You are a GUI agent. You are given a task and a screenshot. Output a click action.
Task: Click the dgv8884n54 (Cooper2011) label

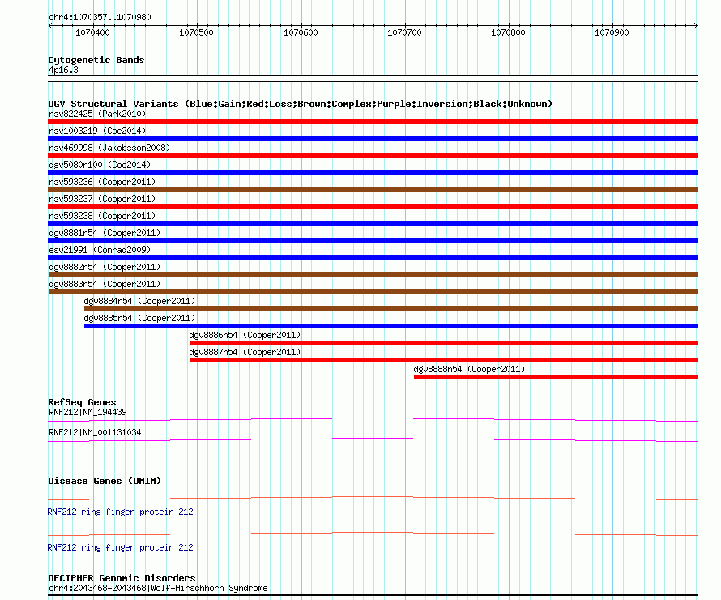click(139, 301)
